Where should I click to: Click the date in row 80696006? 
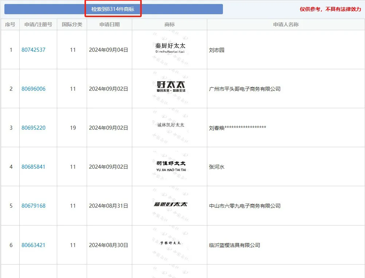pos(109,89)
